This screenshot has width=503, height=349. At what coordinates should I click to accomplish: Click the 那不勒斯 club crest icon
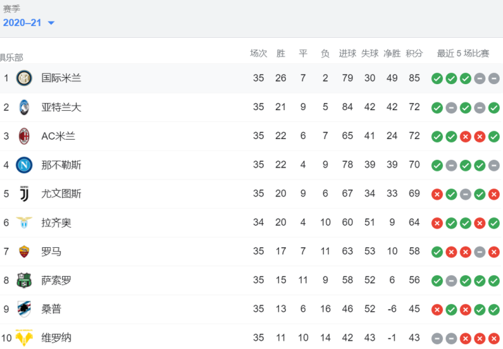[x=24, y=165]
